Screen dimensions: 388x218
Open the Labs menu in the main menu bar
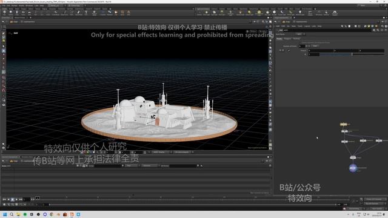point(36,5)
